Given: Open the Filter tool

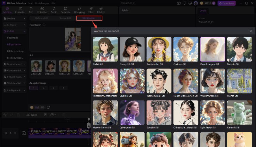Looking at the screenshot, I should (91, 10).
